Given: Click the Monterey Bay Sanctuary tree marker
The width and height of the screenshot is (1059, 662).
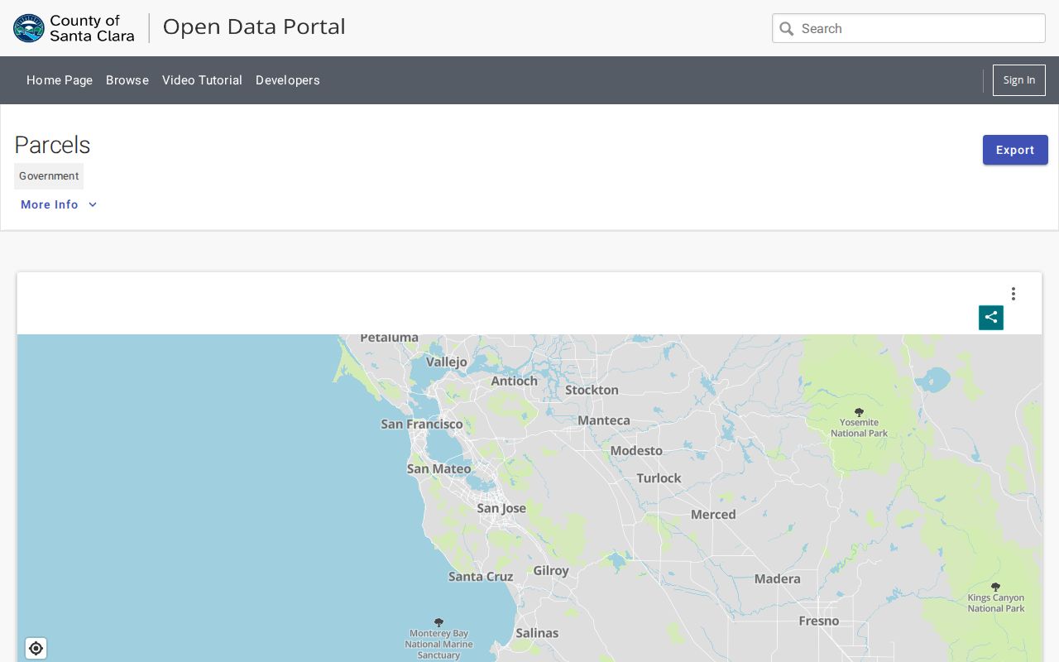Looking at the screenshot, I should click(438, 622).
